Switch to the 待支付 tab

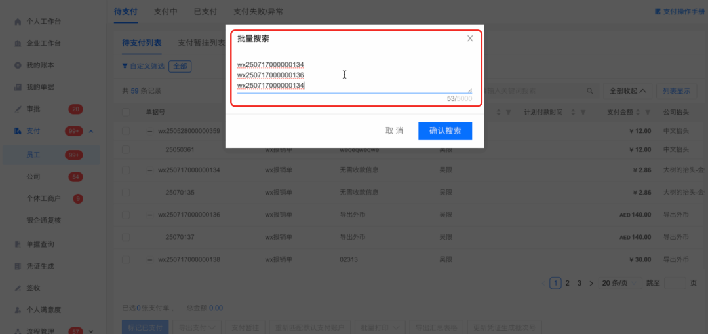125,11
